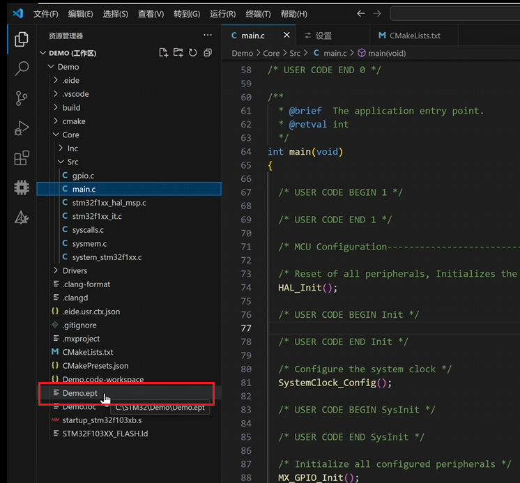The width and height of the screenshot is (520, 483).
Task: Open the CMake view icon
Action: [x=22, y=217]
